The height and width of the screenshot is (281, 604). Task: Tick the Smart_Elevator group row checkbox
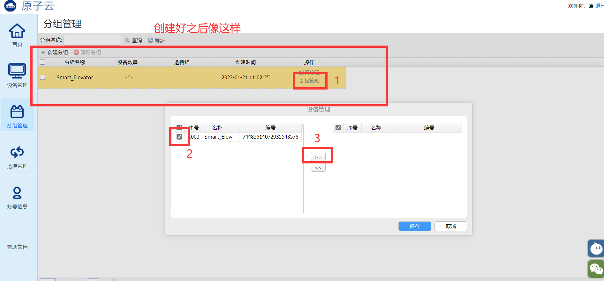pos(42,77)
